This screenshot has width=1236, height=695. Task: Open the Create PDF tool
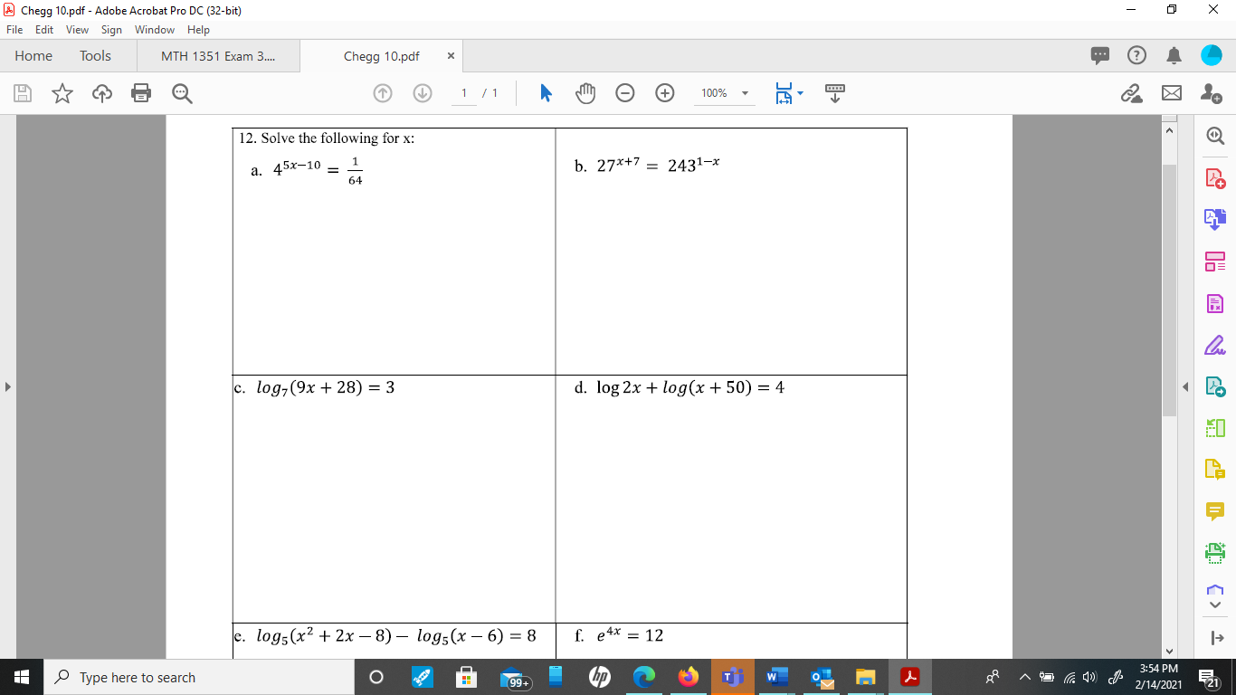[1213, 178]
